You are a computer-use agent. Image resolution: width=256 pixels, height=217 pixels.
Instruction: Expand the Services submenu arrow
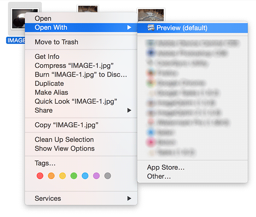(129, 199)
